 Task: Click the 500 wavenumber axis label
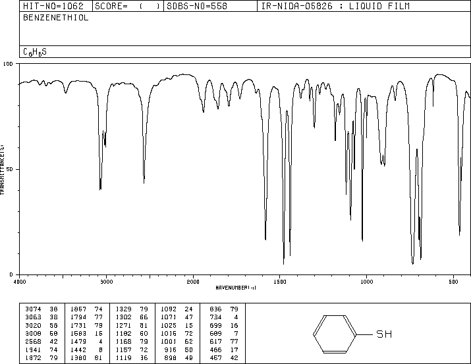454,282
